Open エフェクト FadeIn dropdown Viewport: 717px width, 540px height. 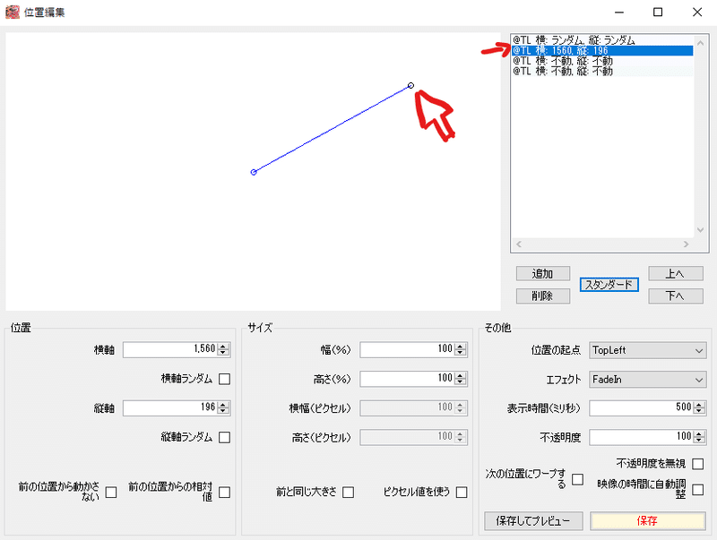(x=647, y=380)
